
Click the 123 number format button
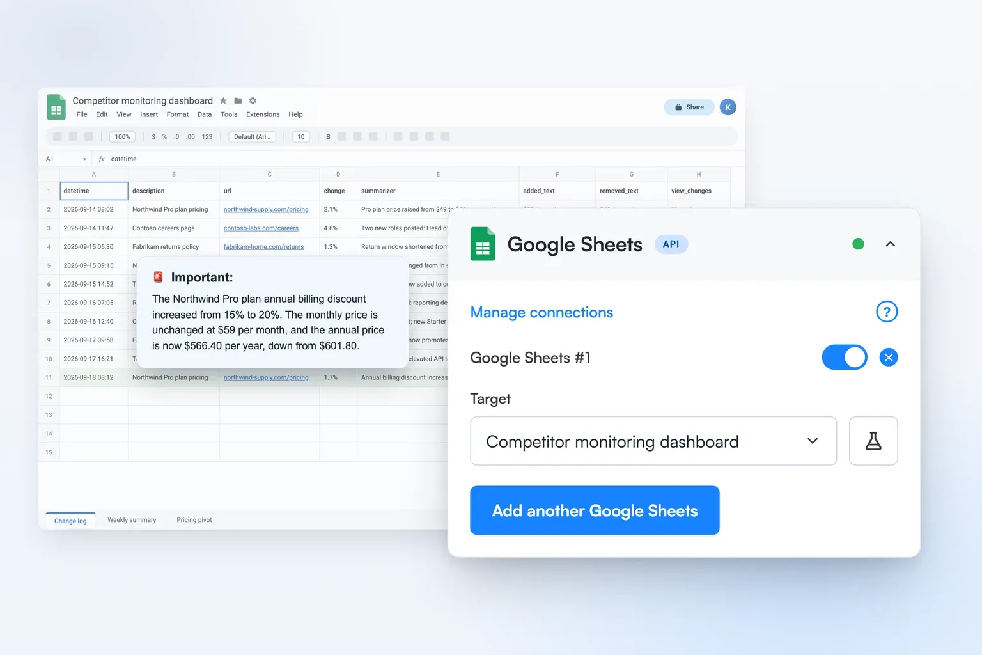tap(207, 136)
